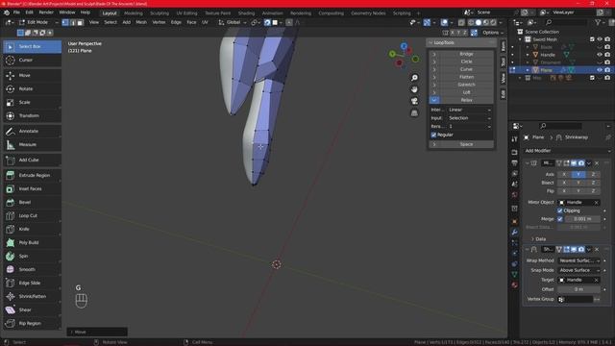Choose the Shear tool
Image resolution: width=615 pixels, height=346 pixels.
tap(32, 309)
